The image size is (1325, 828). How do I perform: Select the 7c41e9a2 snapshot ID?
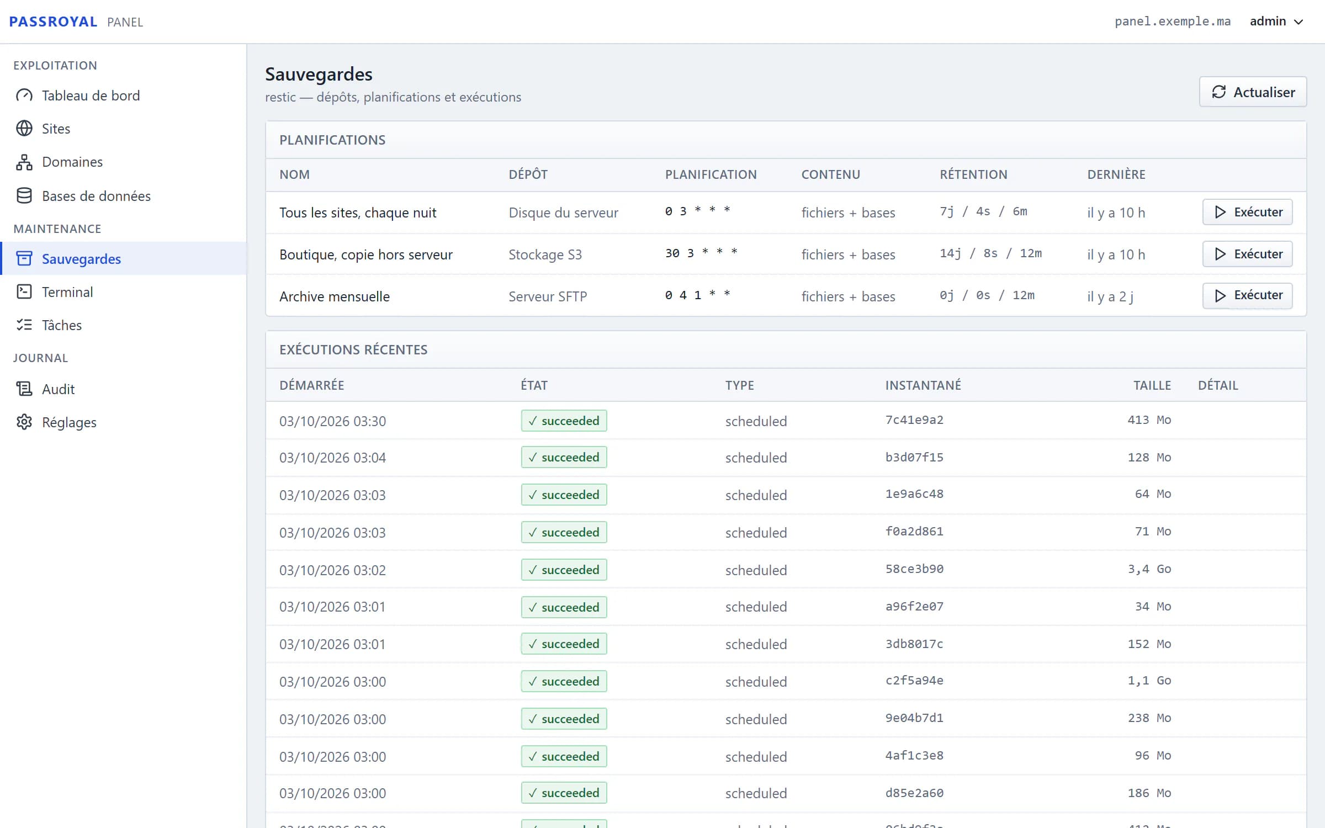[914, 420]
